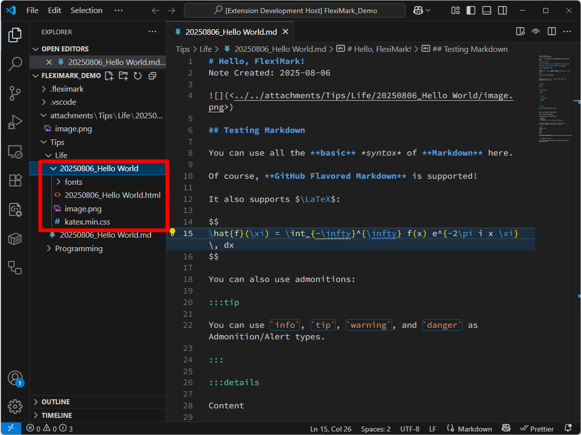The width and height of the screenshot is (581, 435).
Task: Open the Remote Explorer view
Action: coord(15,152)
